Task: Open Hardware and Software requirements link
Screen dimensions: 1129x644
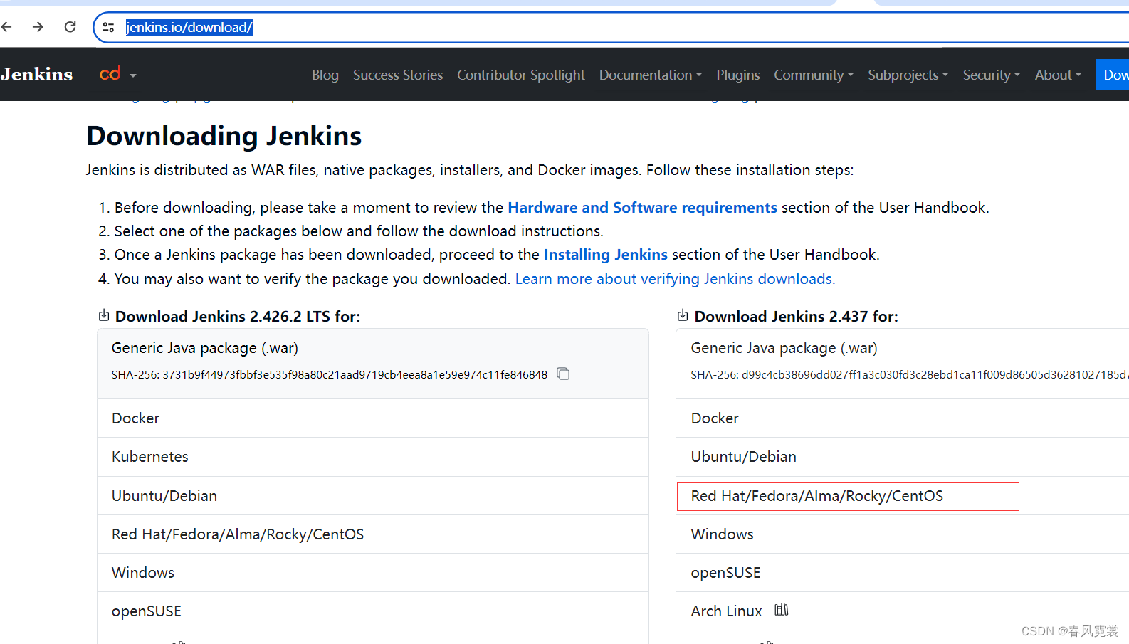Action: click(642, 208)
